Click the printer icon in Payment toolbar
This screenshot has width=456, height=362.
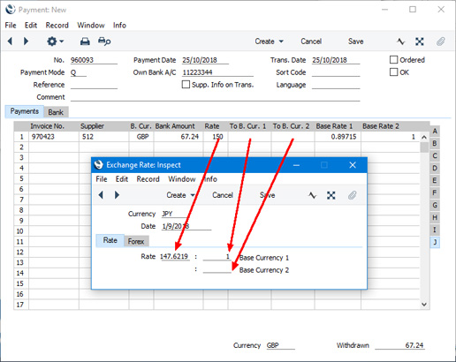pyautogui.click(x=85, y=41)
